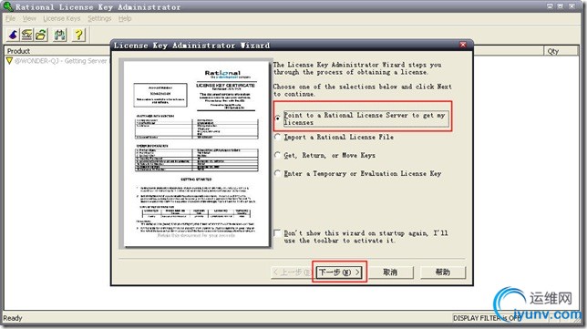This screenshot has width=587, height=329.
Task: Click the license certificate toolbar icon
Action: click(x=27, y=35)
